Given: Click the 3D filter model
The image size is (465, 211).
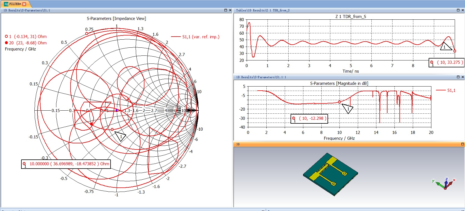Looking at the screenshot, I should coord(331,174).
